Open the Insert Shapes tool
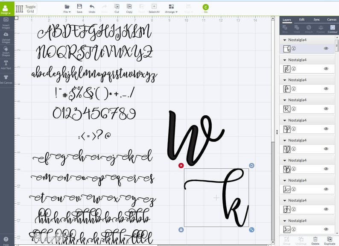The image size is (339, 246). [6, 52]
